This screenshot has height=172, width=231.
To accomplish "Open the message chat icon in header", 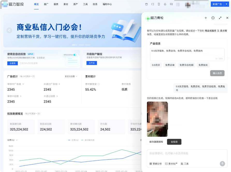I will point(171,4).
